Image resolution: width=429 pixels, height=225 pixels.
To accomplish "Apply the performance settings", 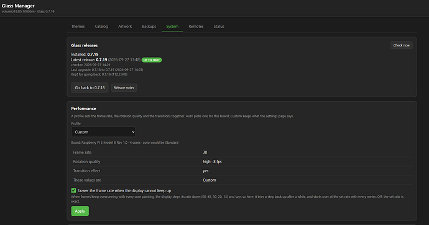I will point(80,211).
